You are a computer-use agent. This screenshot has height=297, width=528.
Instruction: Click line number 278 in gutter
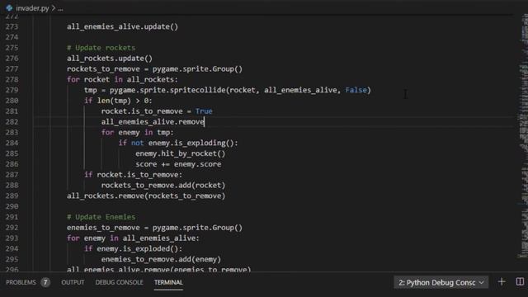[x=12, y=79]
